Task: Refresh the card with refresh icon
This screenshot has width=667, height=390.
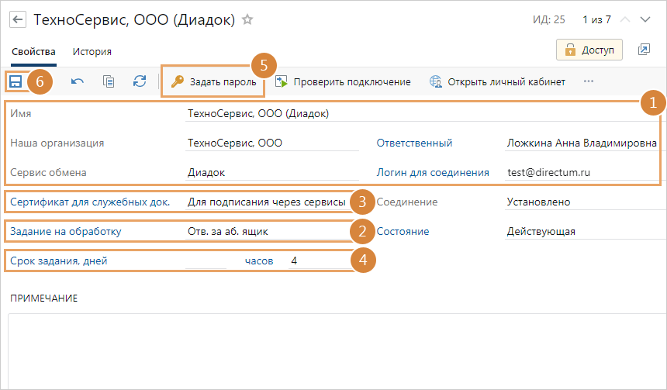Action: point(140,81)
